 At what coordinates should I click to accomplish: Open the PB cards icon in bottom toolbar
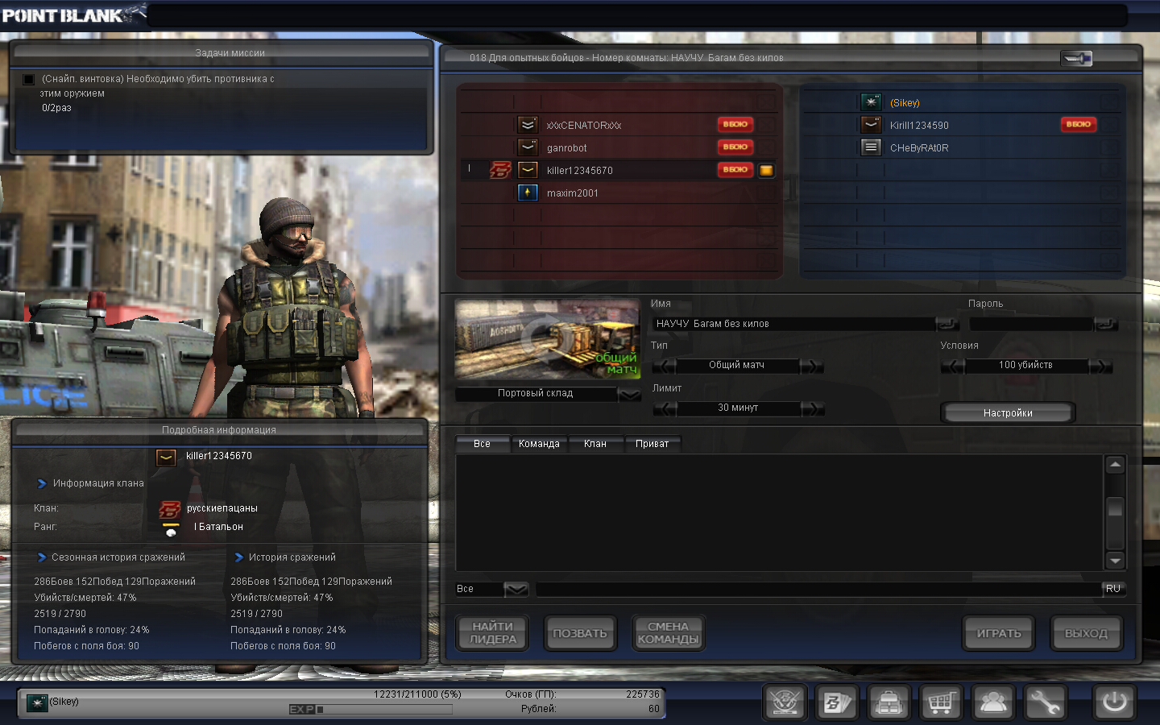(837, 702)
